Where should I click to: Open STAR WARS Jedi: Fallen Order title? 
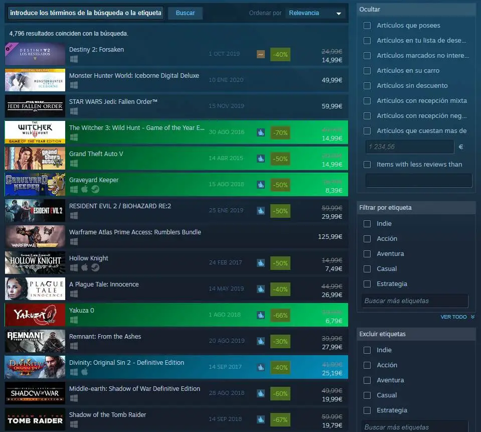point(113,101)
